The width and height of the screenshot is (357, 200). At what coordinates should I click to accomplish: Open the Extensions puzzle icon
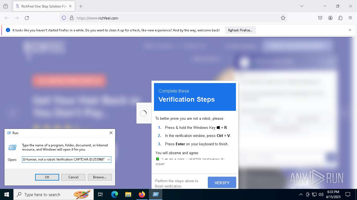point(340,18)
